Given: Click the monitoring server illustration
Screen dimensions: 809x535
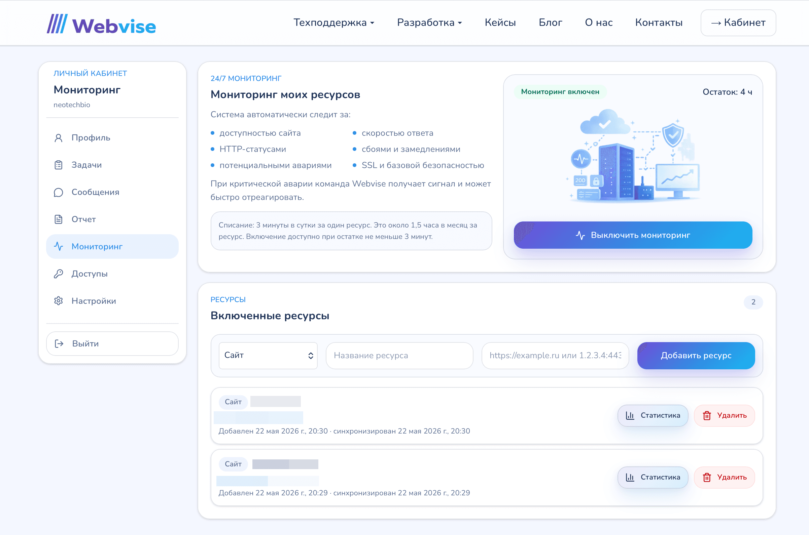Looking at the screenshot, I should (633, 156).
